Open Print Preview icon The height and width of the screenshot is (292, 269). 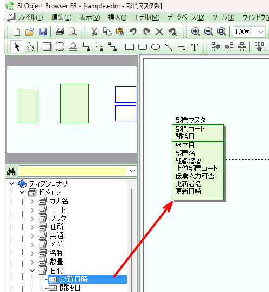(73, 32)
